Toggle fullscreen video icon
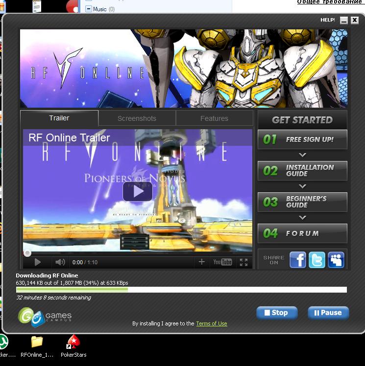This screenshot has height=366, width=365. pos(243,262)
